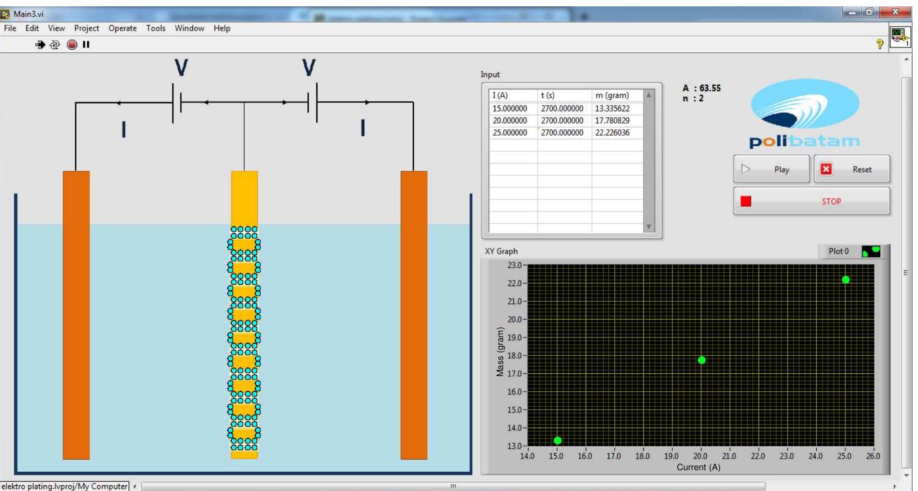Screen dimensions: 918x491
Task: Click the horizontal scrollbar right arrow
Action: (894, 486)
